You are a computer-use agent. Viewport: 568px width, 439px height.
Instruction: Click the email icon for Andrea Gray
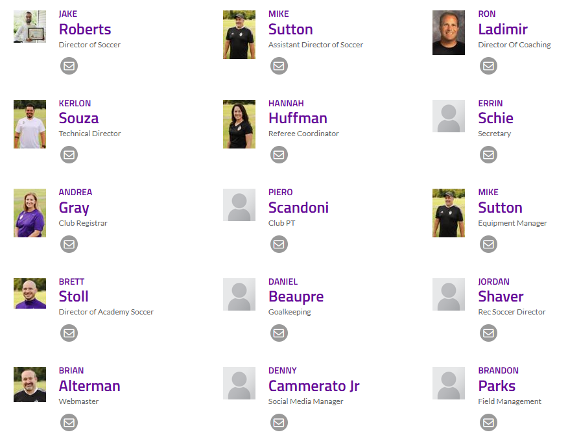(x=69, y=244)
